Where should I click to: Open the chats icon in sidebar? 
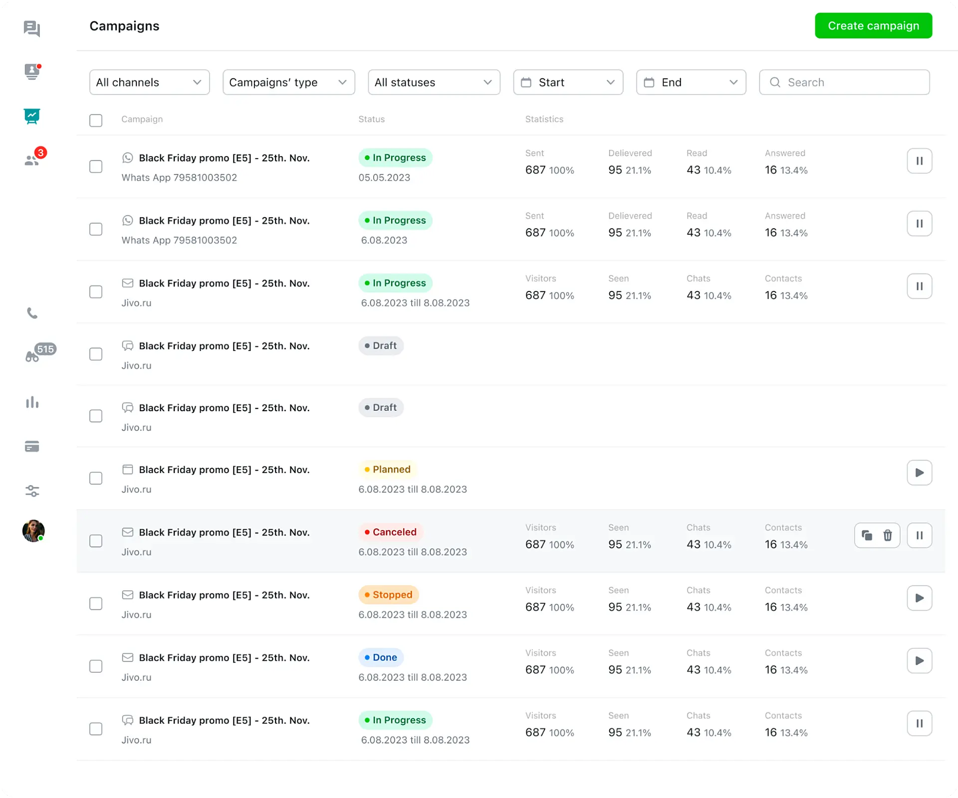tap(32, 28)
